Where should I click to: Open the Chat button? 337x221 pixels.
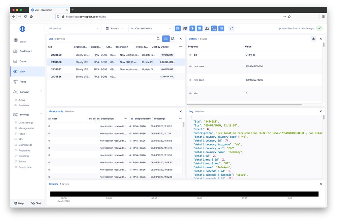[x=36, y=203]
